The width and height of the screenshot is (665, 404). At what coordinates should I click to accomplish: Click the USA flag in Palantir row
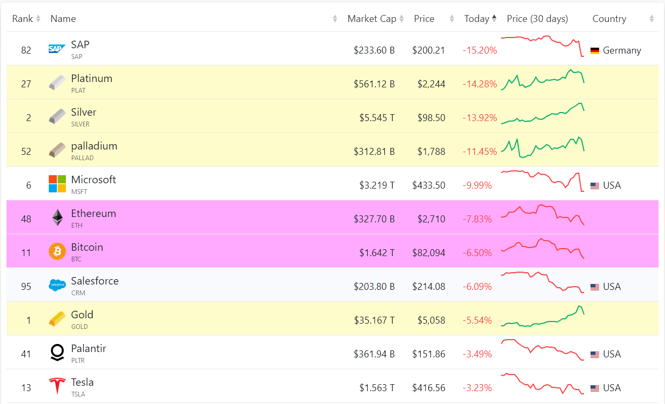(594, 354)
